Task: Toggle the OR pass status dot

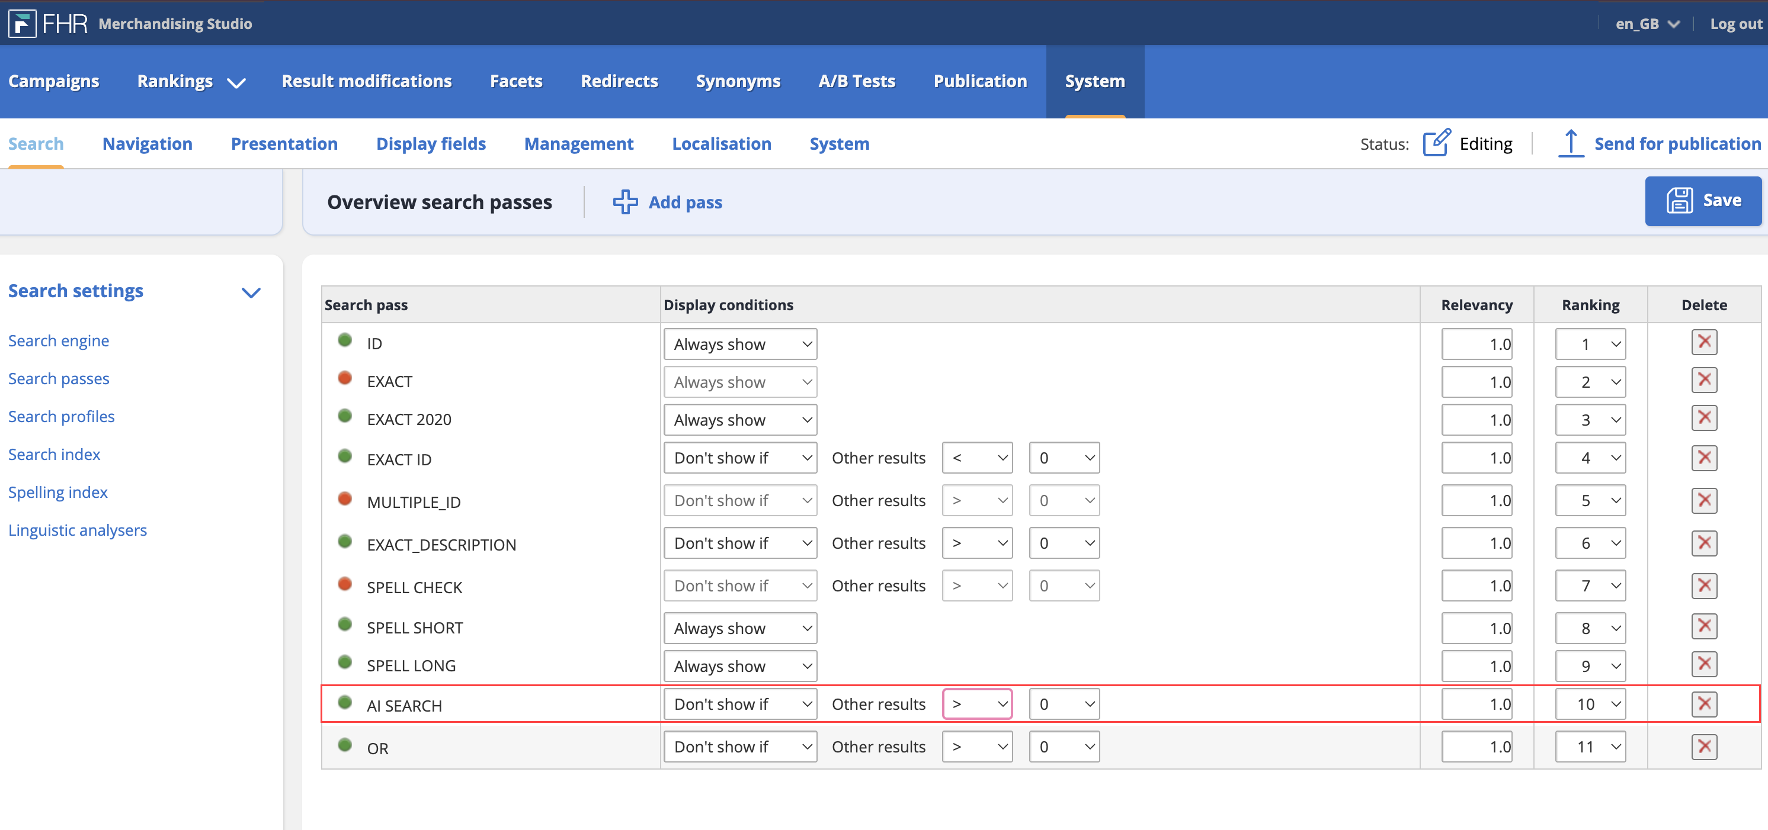Action: pos(345,744)
